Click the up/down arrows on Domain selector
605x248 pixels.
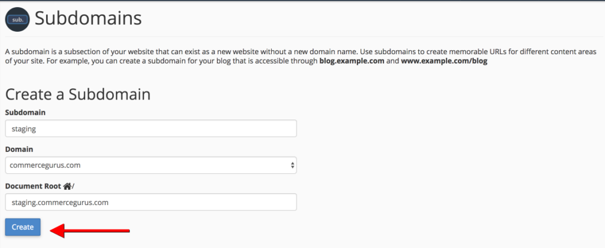[x=292, y=166]
